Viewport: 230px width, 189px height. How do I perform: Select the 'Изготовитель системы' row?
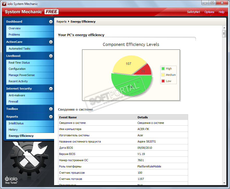tap(123, 136)
